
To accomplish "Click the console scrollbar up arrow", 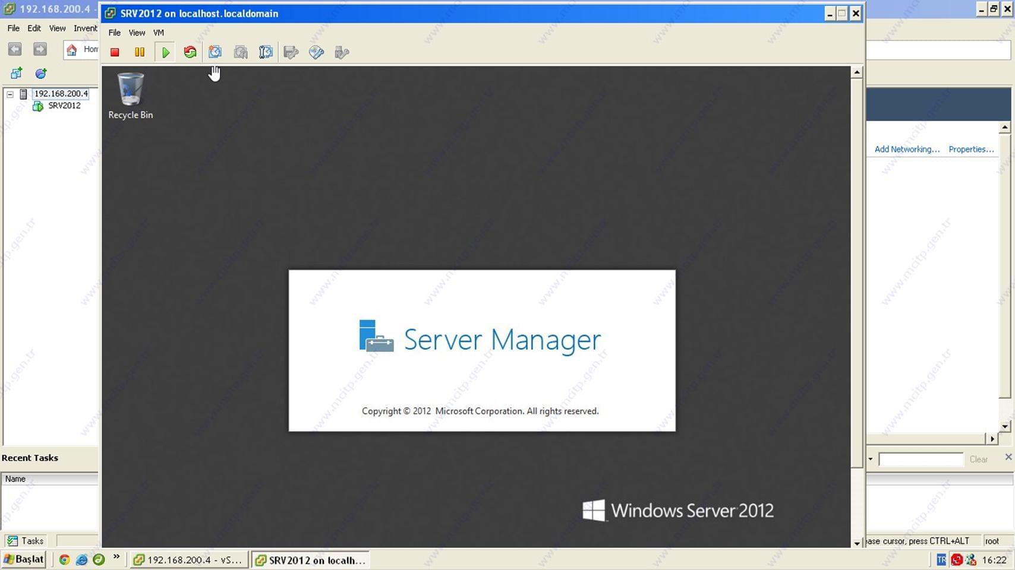I will point(856,72).
